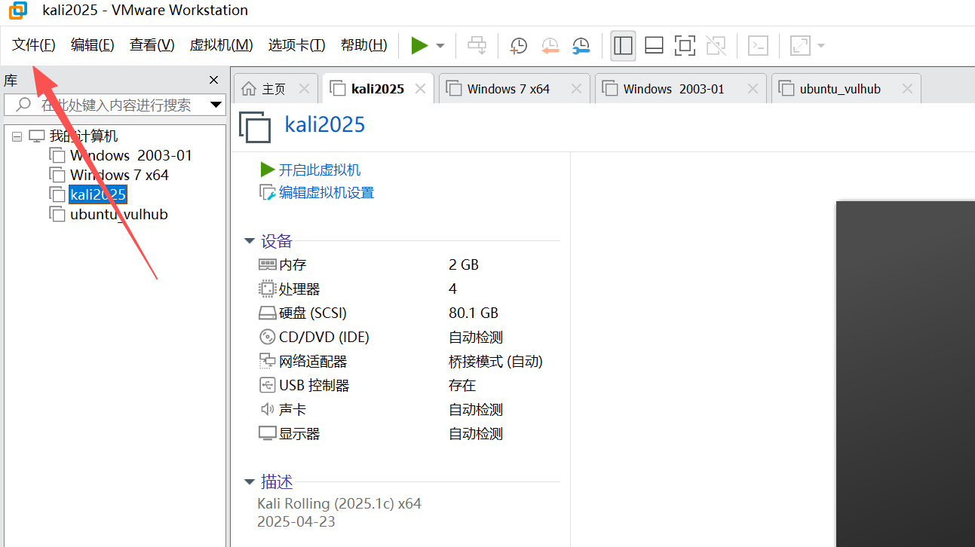Toggle the thumbnail bar view icon
Screen dimensions: 975x547
point(654,45)
